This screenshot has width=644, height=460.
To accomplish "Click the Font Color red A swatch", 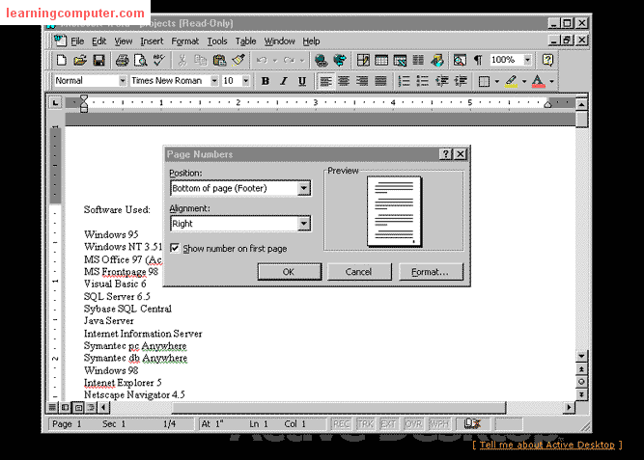I will point(538,81).
